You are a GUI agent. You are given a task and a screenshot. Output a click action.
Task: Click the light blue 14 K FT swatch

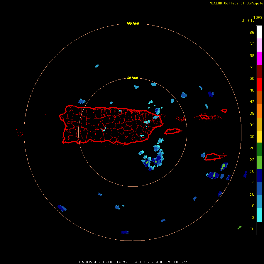click(259, 202)
